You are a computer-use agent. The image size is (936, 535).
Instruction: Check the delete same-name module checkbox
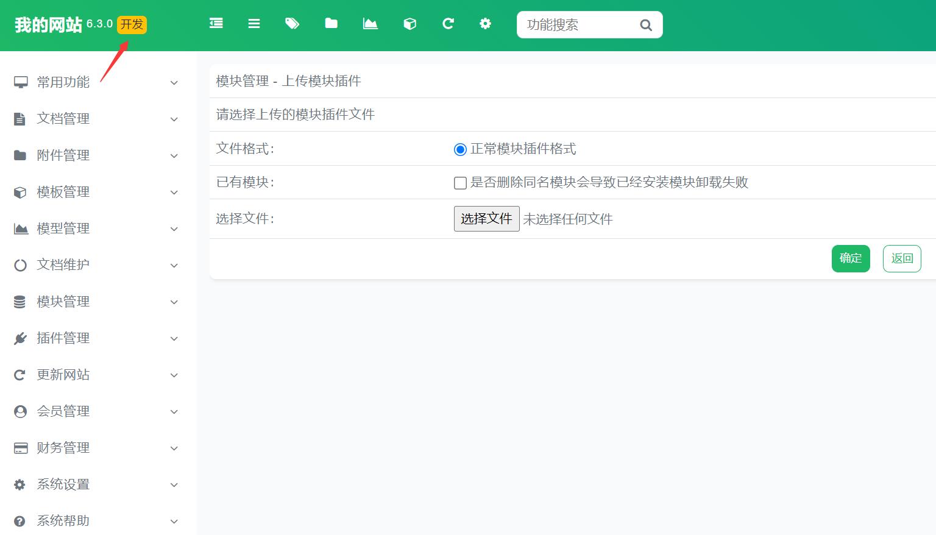tap(460, 183)
